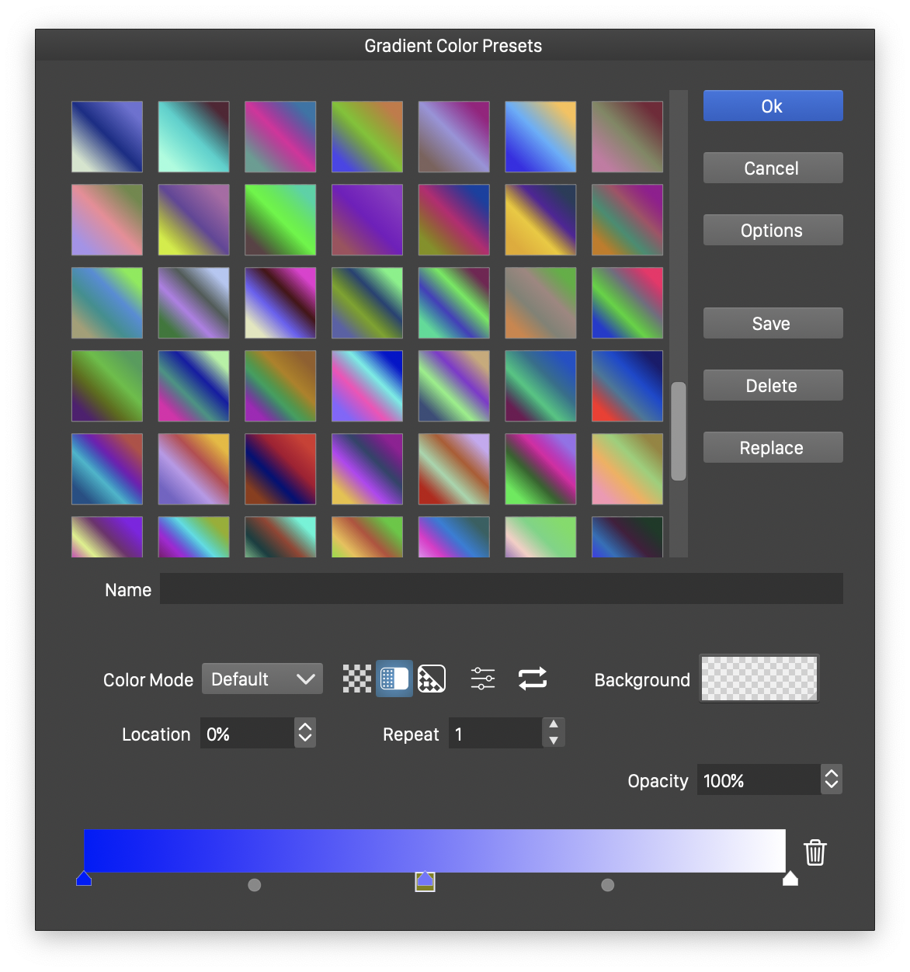This screenshot has width=910, height=972.
Task: Click the reverse gradient arrows icon
Action: [533, 679]
